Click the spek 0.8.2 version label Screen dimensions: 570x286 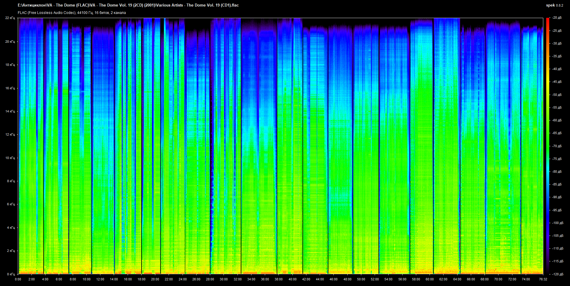point(554,5)
